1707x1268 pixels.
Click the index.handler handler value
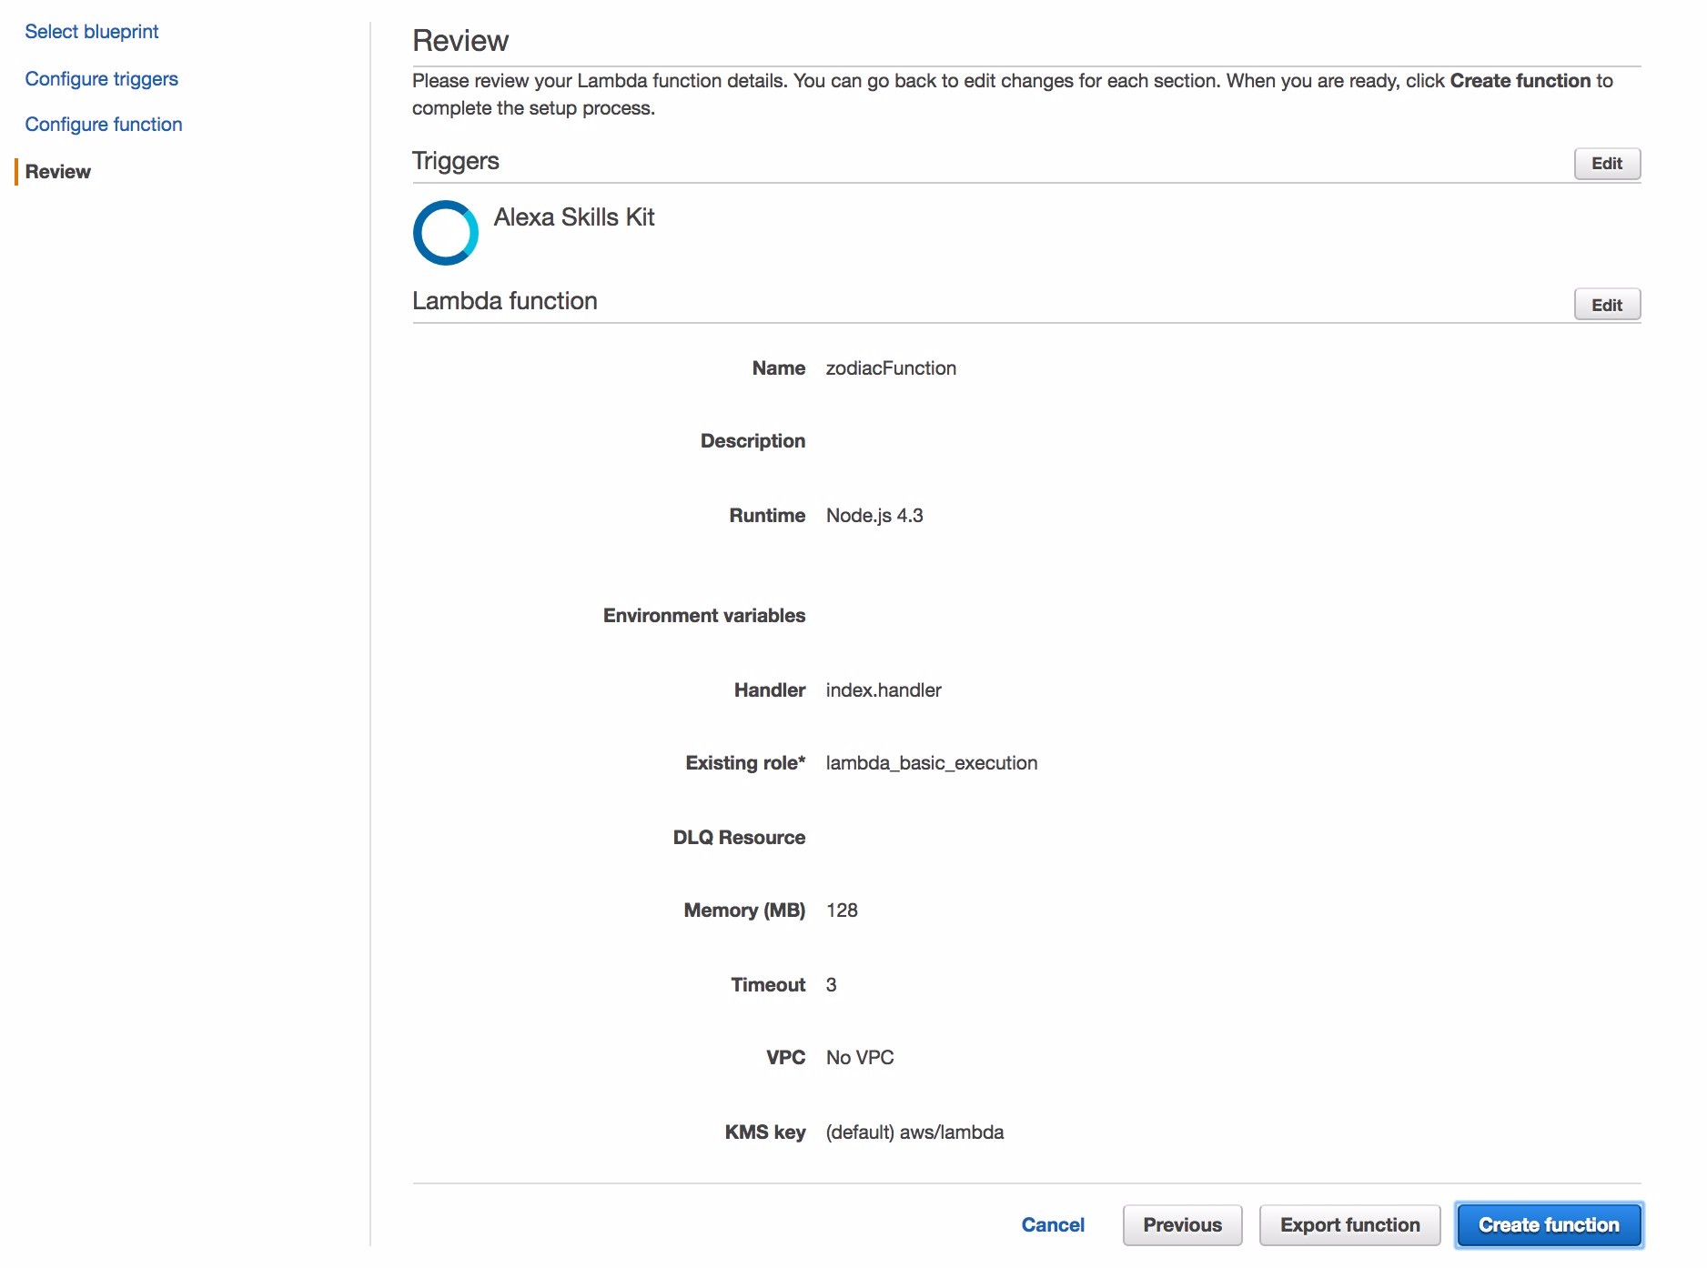coord(884,690)
